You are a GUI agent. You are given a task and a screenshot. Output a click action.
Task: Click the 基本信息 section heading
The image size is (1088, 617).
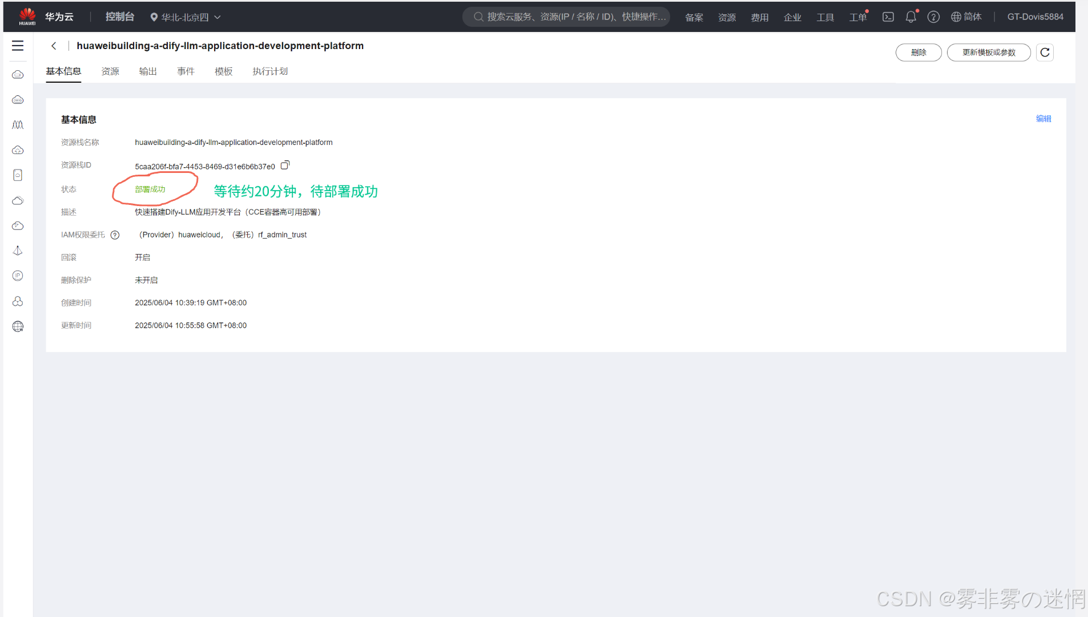coord(79,120)
